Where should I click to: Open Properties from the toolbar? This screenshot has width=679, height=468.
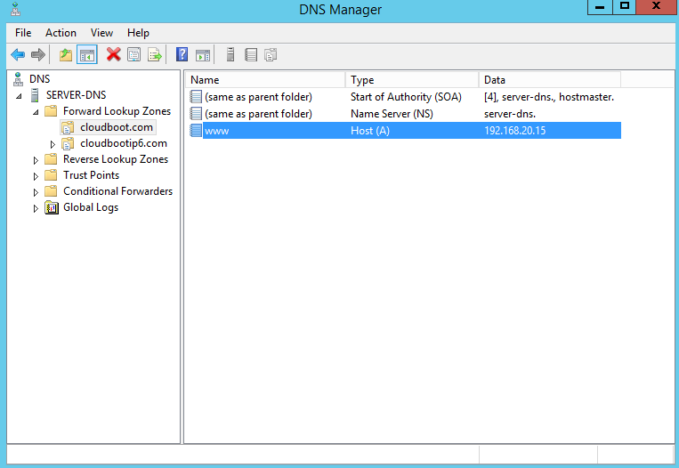134,55
